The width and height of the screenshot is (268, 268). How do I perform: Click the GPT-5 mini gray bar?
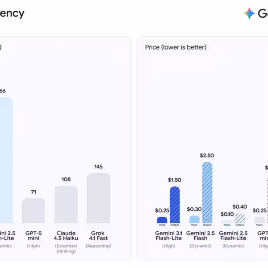pos(33,211)
